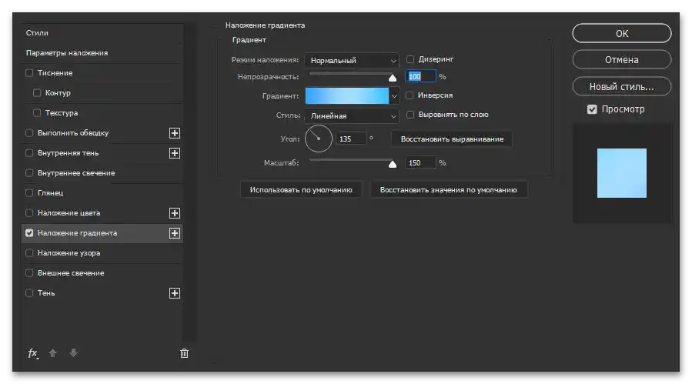Click Восстановить значения по умолчанию button
The image size is (692, 384).
(x=449, y=190)
